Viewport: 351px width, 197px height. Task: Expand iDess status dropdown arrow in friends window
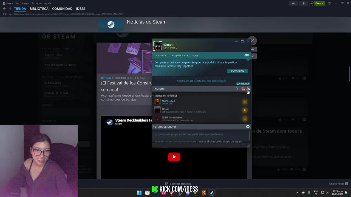click(x=175, y=45)
